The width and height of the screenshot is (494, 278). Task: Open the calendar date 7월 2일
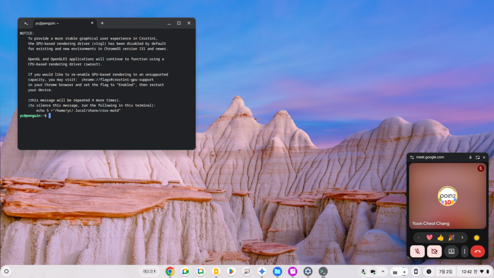[445, 271]
